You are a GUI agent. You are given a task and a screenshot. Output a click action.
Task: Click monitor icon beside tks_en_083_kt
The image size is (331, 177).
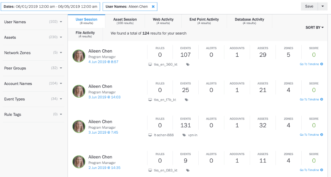tap(150, 170)
